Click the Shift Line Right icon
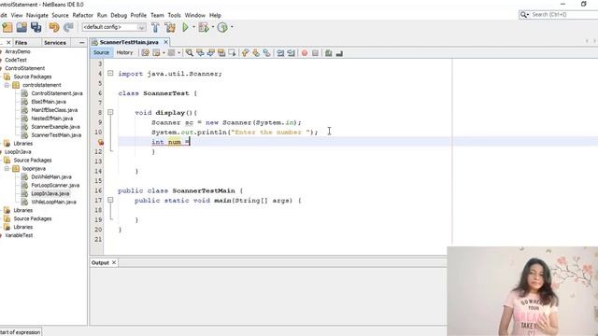Screen dimensions: 598x336 click(x=291, y=53)
